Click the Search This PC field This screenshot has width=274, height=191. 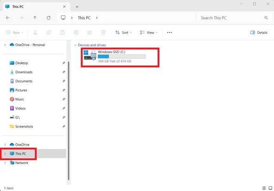click(x=234, y=18)
